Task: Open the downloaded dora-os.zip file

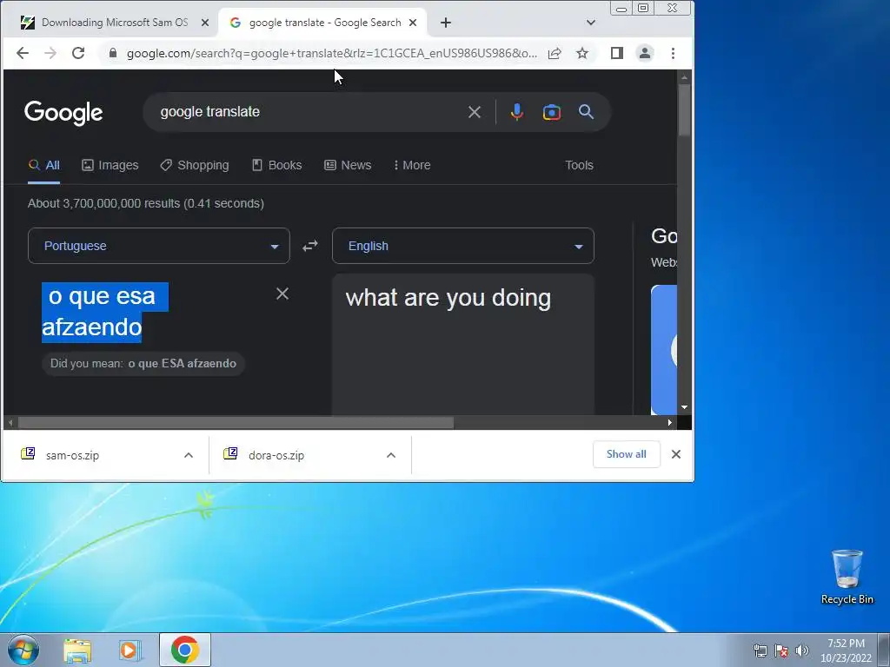Action: click(x=276, y=455)
